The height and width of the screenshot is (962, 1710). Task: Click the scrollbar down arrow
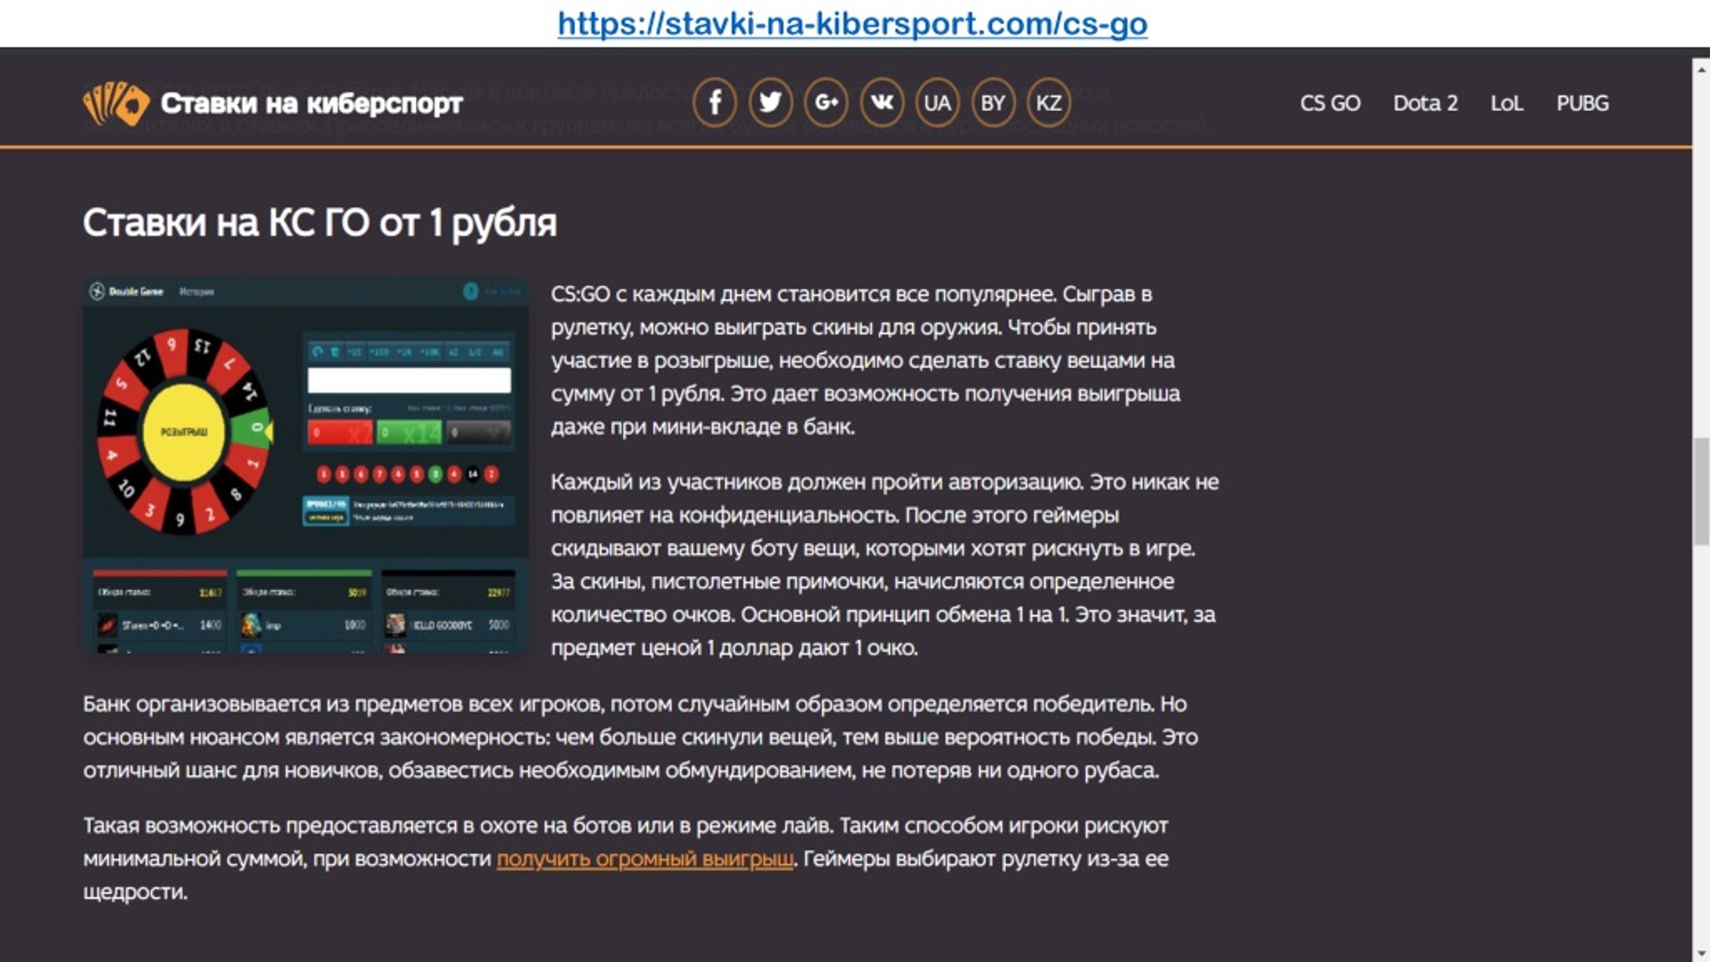1701,953
